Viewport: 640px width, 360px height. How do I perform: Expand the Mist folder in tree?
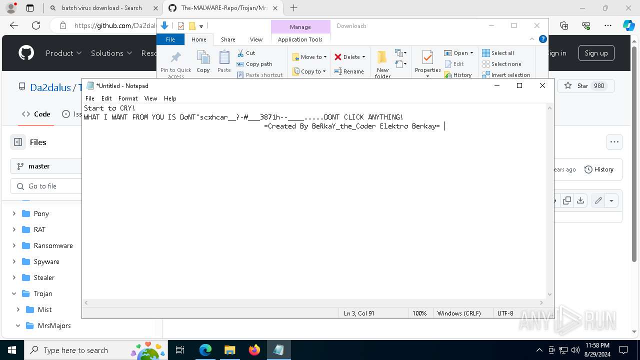coord(18,309)
